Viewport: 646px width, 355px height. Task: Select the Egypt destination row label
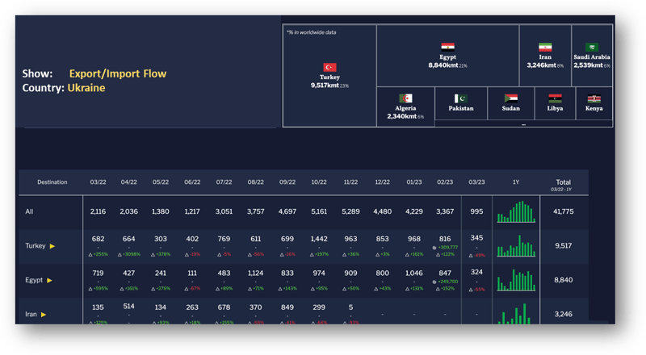34,280
